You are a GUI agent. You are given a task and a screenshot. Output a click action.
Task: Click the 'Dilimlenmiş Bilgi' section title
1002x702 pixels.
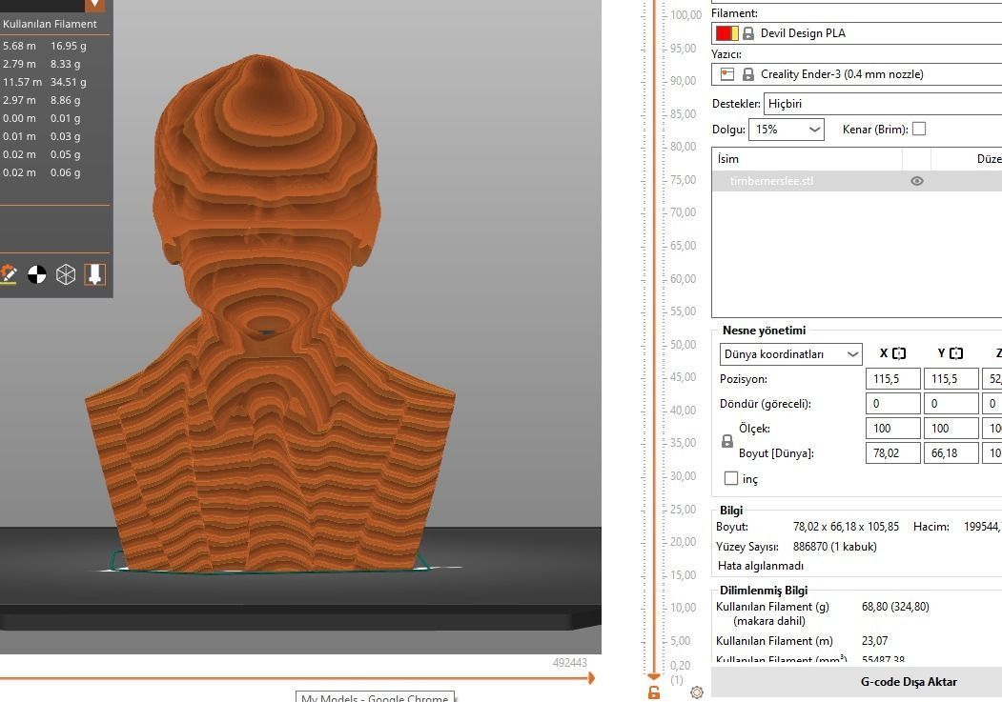click(x=764, y=591)
